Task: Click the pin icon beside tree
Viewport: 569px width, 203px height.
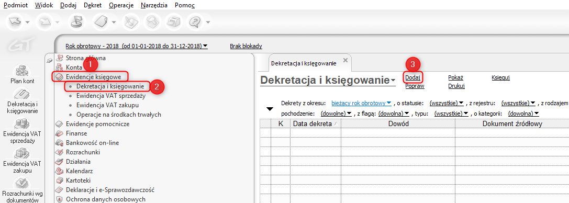Action: pos(50,61)
